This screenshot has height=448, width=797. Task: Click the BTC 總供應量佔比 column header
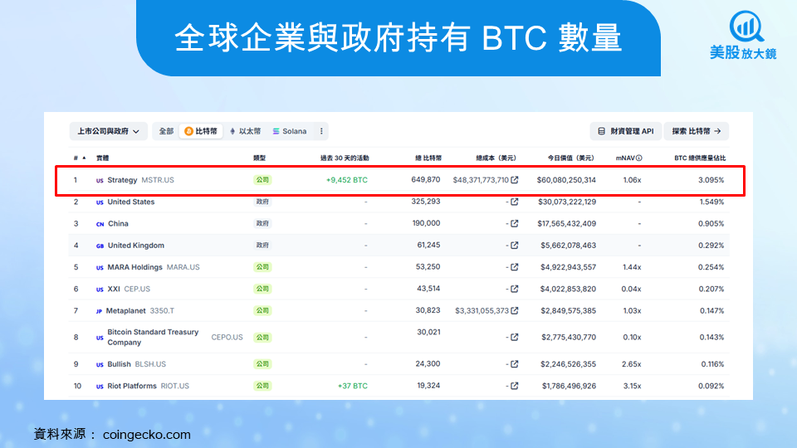click(x=700, y=158)
